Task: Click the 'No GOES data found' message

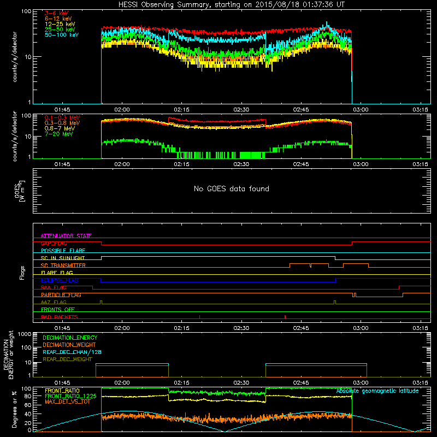Action: pos(232,189)
